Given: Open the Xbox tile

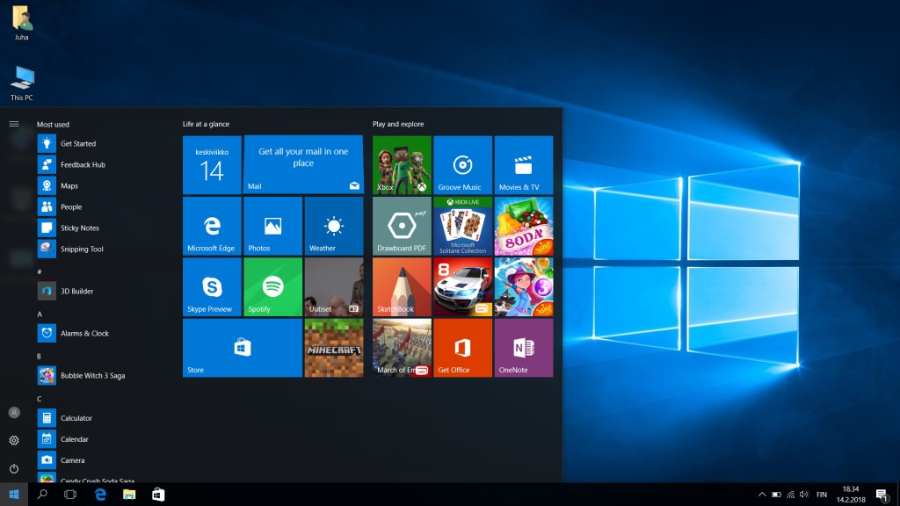Looking at the screenshot, I should (402, 165).
